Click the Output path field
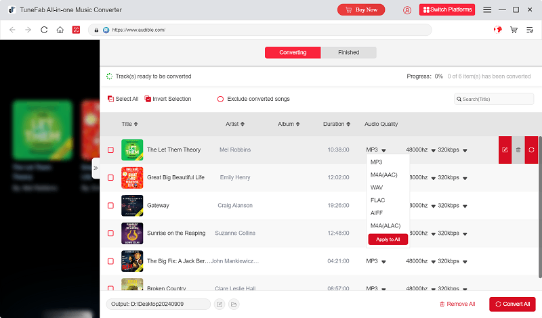 [x=159, y=304]
